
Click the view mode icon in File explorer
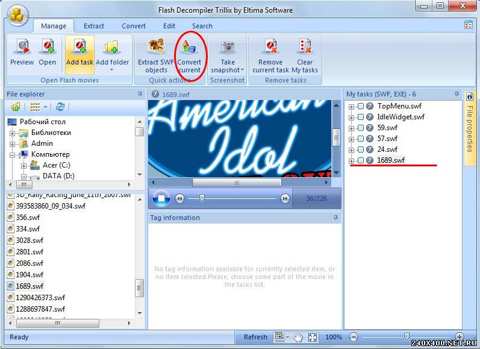pyautogui.click(x=35, y=107)
